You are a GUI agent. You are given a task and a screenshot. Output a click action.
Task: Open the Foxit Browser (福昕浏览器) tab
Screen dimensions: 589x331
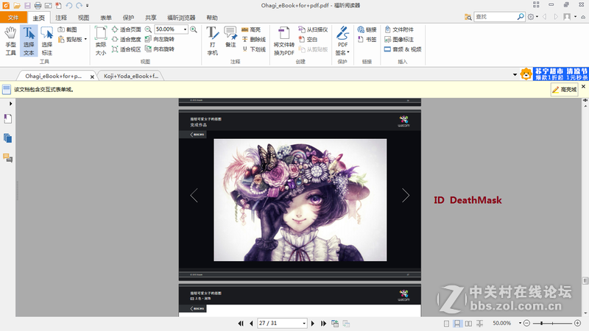181,18
